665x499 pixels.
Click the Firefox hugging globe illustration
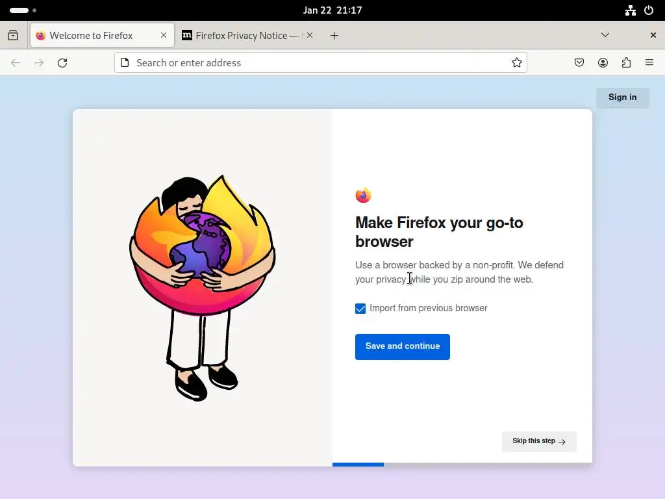pos(203,288)
